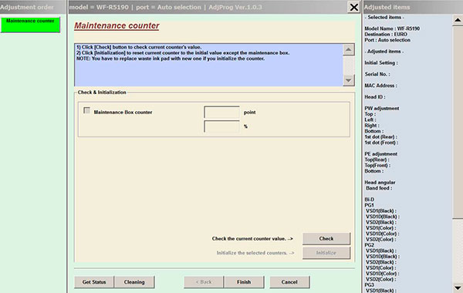Click 'PG2' entry
Image resolution: width=463 pixels, height=293 pixels.
pyautogui.click(x=370, y=245)
